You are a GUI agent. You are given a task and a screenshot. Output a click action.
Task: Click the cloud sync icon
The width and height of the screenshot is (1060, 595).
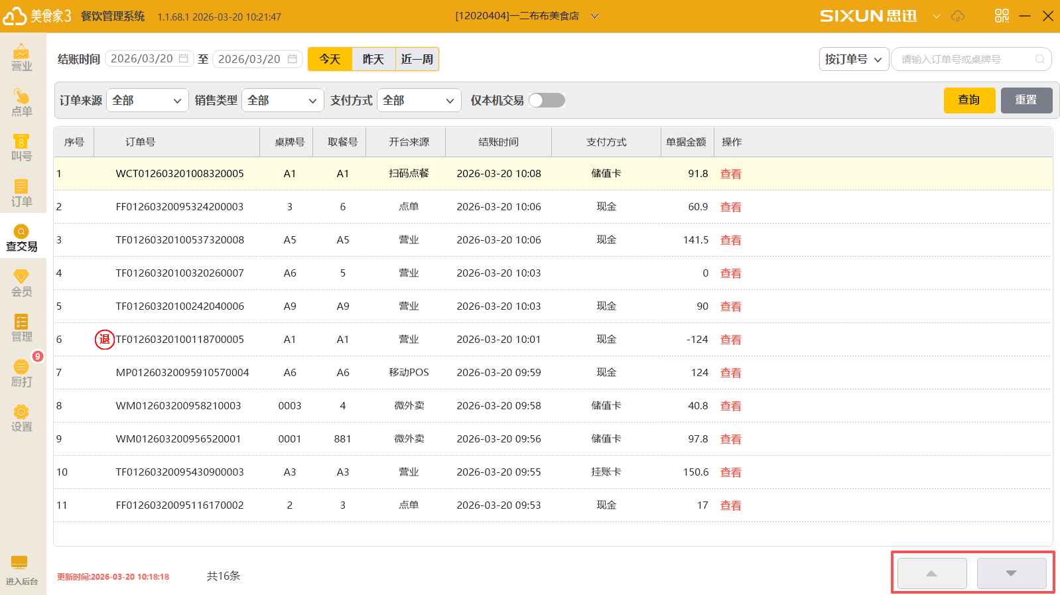958,16
